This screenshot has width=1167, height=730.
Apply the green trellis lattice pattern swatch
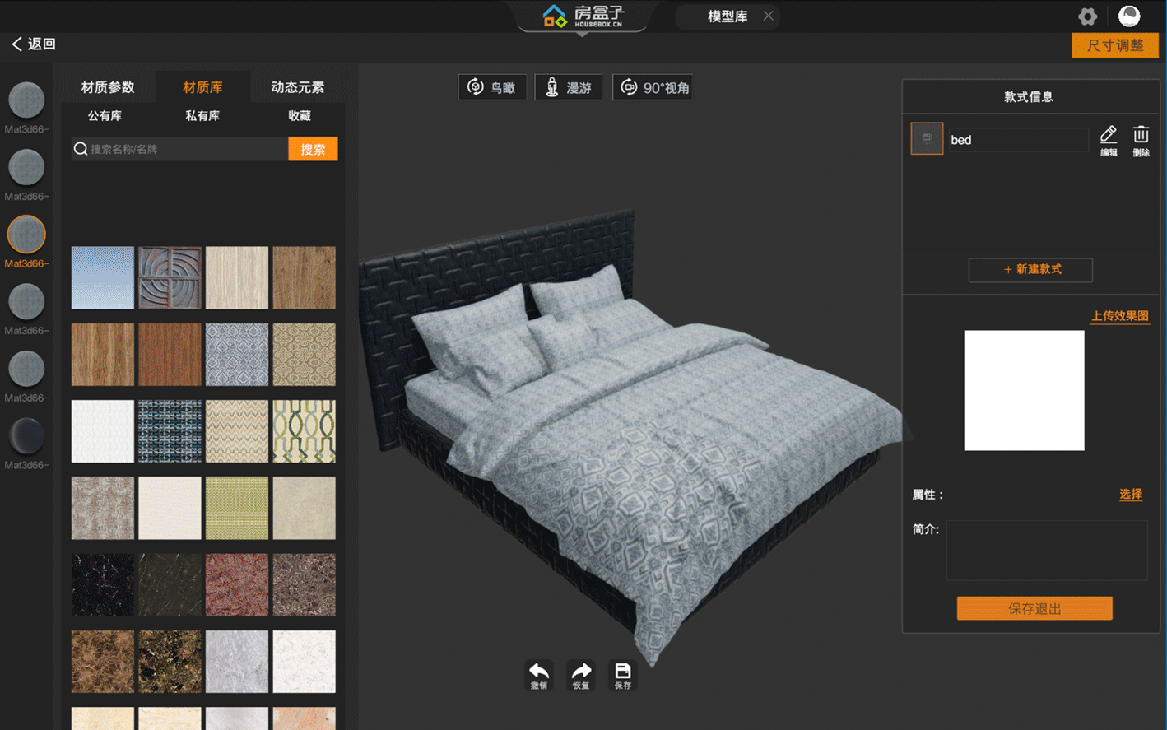(305, 431)
